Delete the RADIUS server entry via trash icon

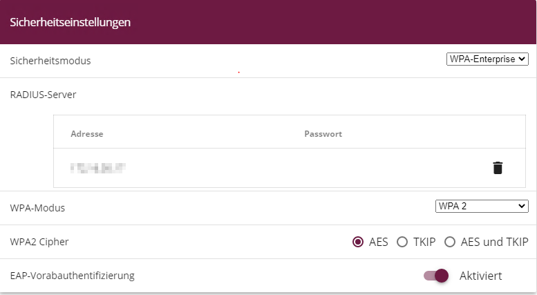click(x=498, y=168)
